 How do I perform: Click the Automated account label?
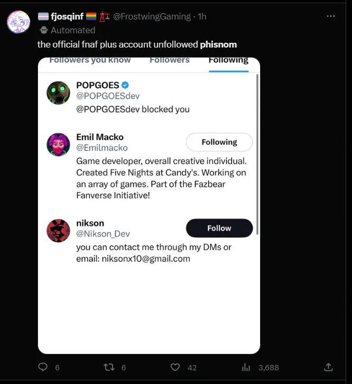72,30
